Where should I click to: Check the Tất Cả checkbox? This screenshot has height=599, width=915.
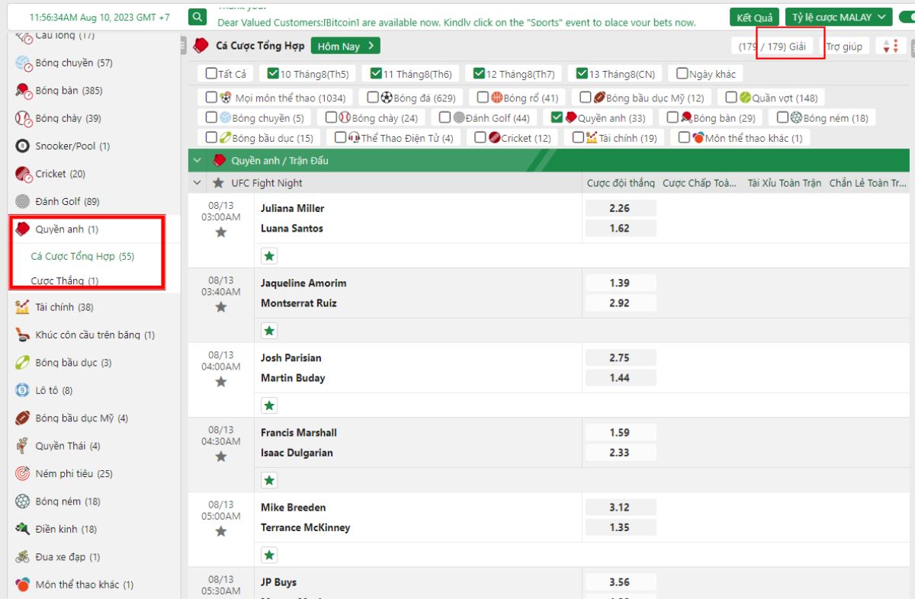tap(211, 74)
